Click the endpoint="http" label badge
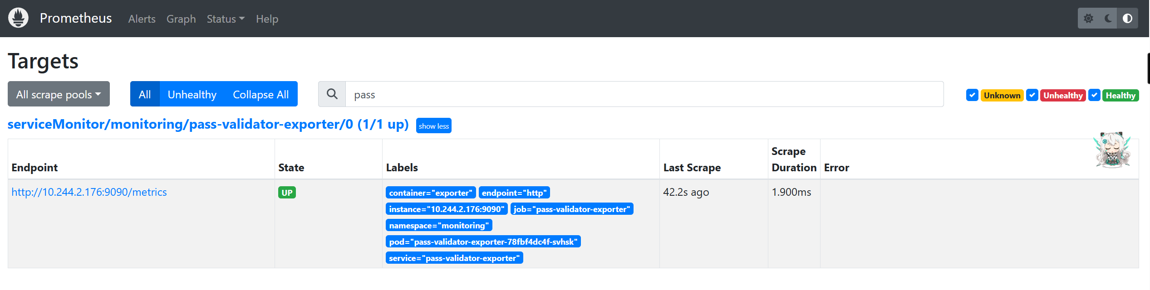 514,193
